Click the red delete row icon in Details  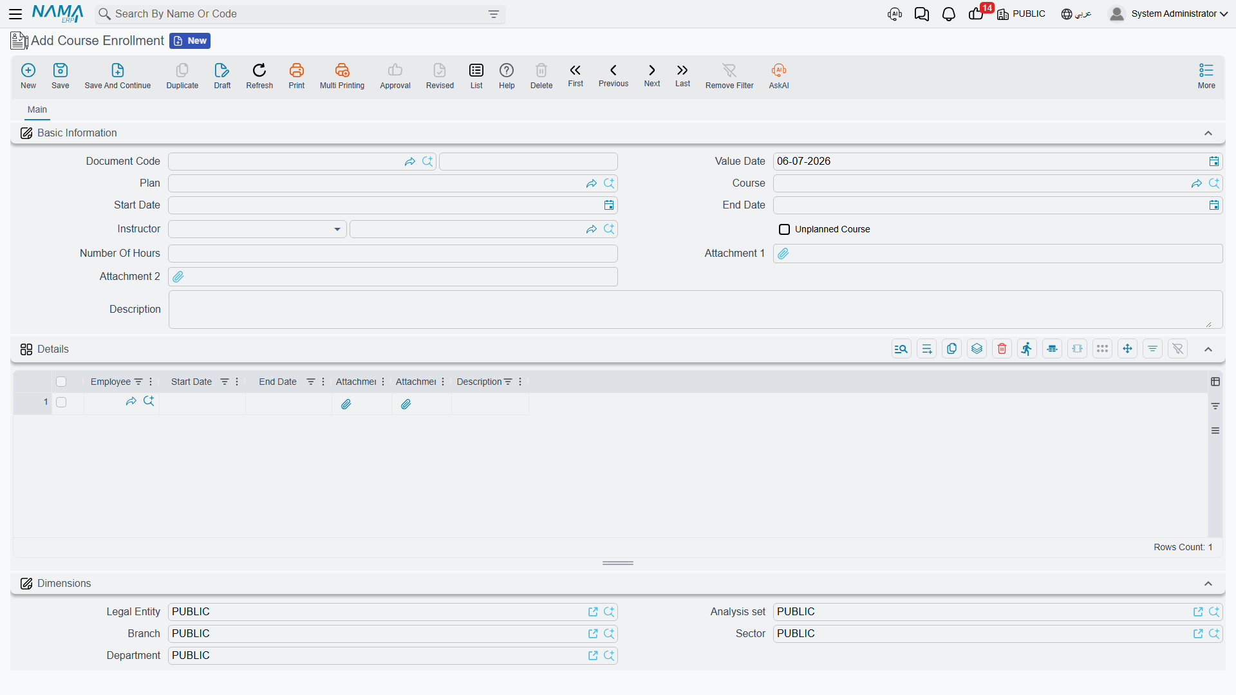pos(1002,349)
